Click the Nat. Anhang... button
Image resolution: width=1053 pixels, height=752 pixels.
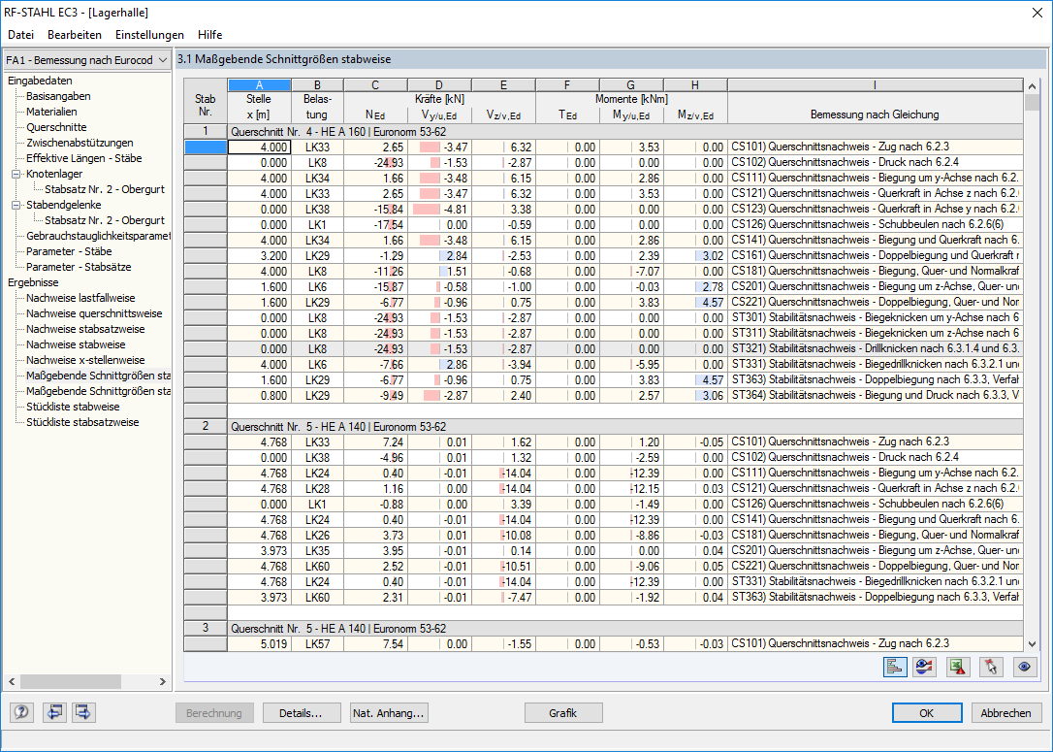click(389, 713)
